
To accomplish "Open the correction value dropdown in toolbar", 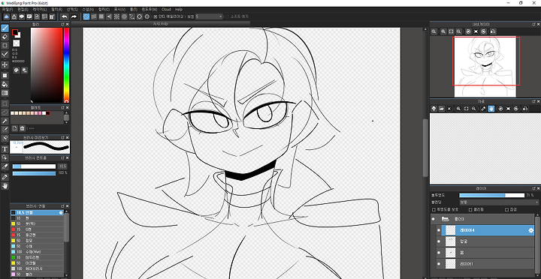I will click(210, 16).
